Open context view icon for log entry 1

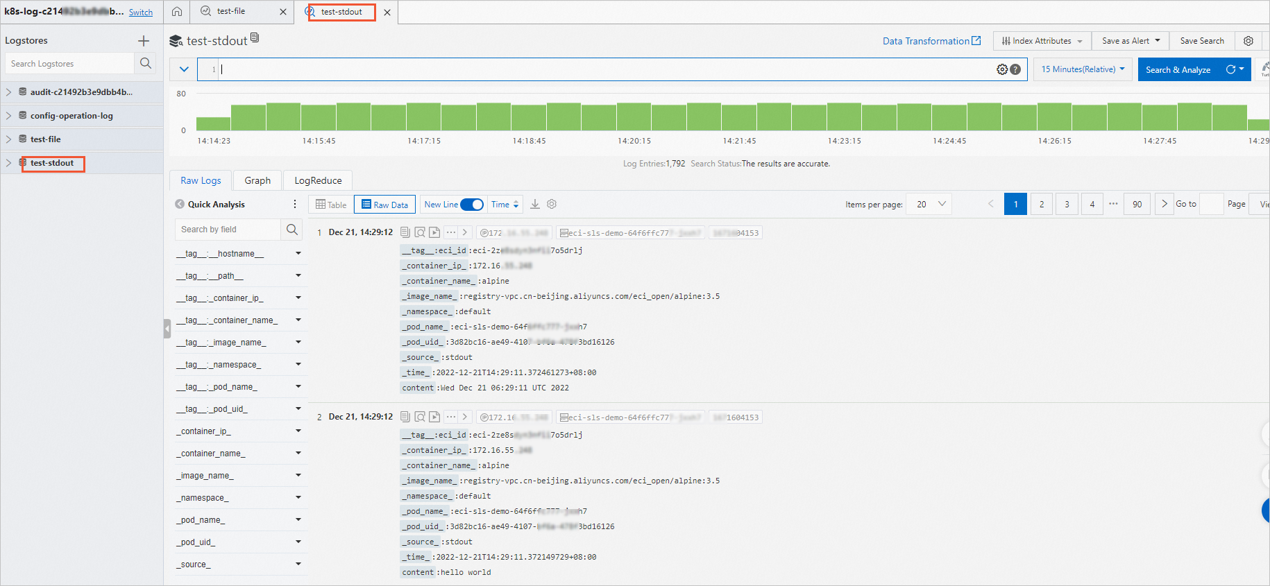point(420,232)
